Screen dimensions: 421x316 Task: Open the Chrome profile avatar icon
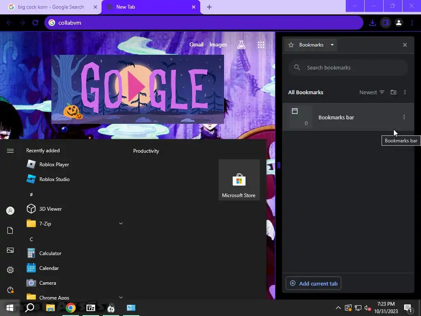[399, 23]
